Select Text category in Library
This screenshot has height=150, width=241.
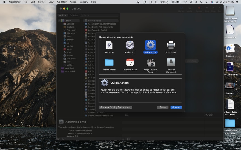point(67,62)
